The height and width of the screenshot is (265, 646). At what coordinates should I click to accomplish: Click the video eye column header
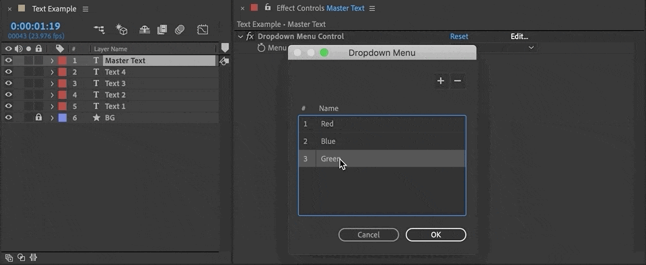click(x=8, y=48)
